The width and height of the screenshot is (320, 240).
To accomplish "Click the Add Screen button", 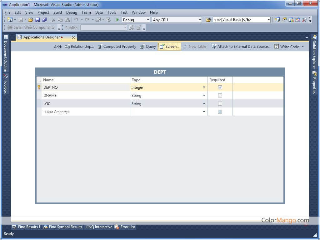I will tap(169, 47).
